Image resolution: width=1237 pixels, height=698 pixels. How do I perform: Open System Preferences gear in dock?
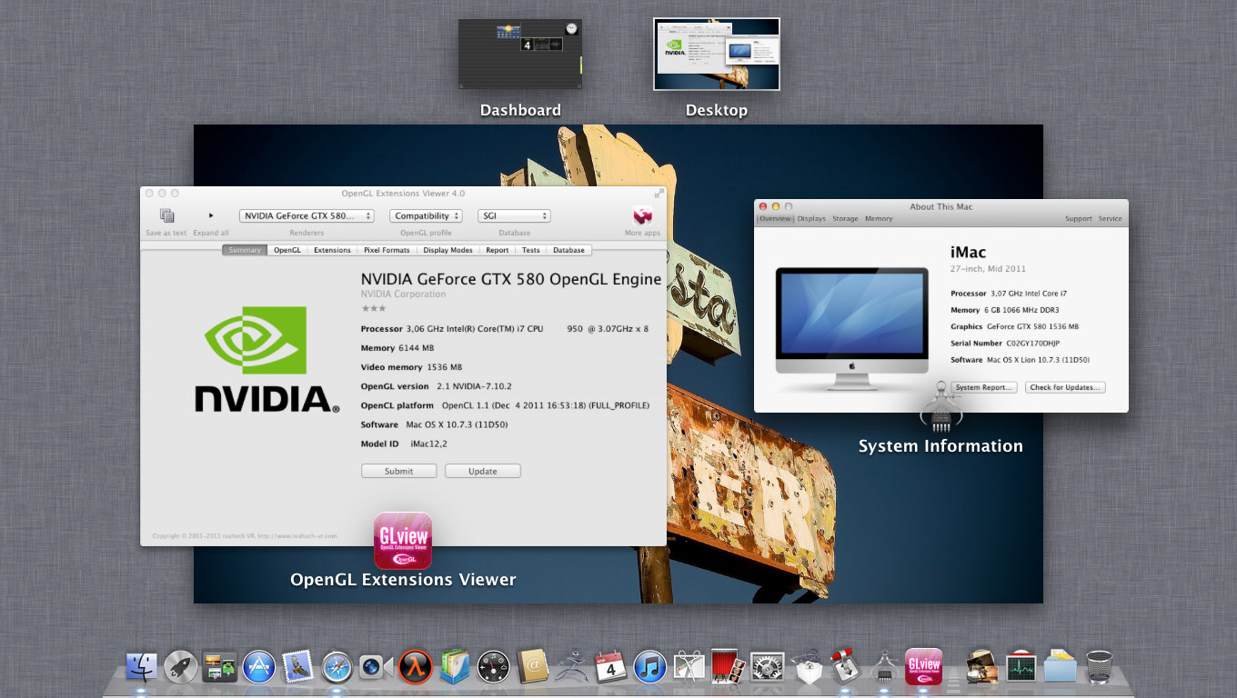pos(769,667)
